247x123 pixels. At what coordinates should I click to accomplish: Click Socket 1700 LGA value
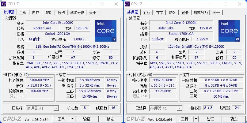click(x=181, y=34)
